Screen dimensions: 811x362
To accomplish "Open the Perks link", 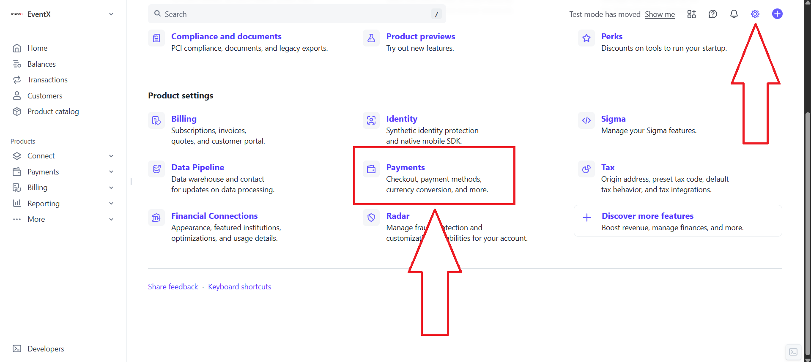I will [x=612, y=36].
